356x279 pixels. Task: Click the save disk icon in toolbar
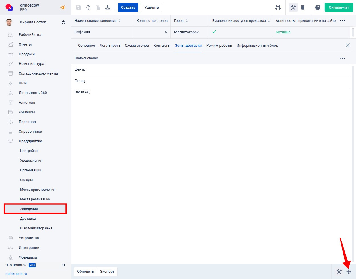79,7
